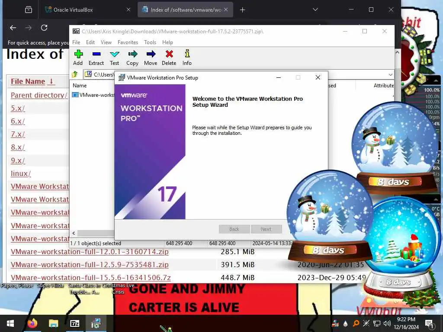Viewport: 443px width, 332px height.
Task: Click the volume speaker tray icon
Action: tap(387, 323)
